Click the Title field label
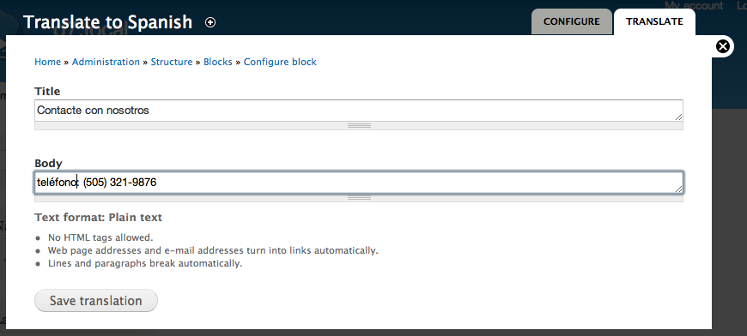Viewport: 747px width, 336px height. pos(47,91)
